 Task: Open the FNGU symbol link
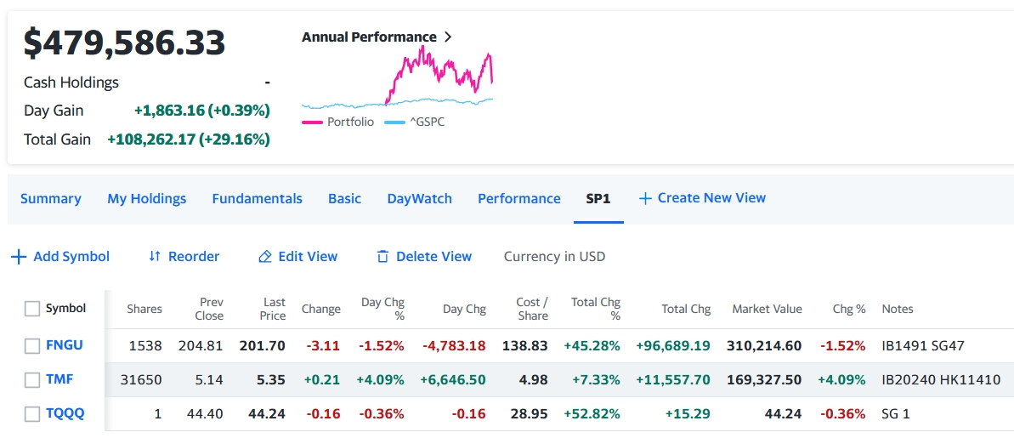[65, 346]
